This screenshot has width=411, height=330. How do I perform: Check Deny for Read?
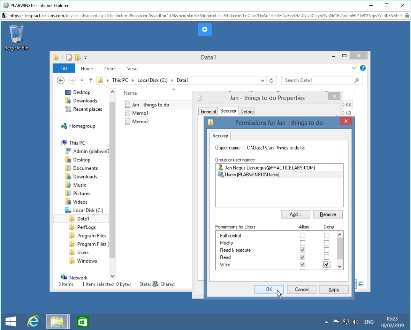tap(326, 257)
